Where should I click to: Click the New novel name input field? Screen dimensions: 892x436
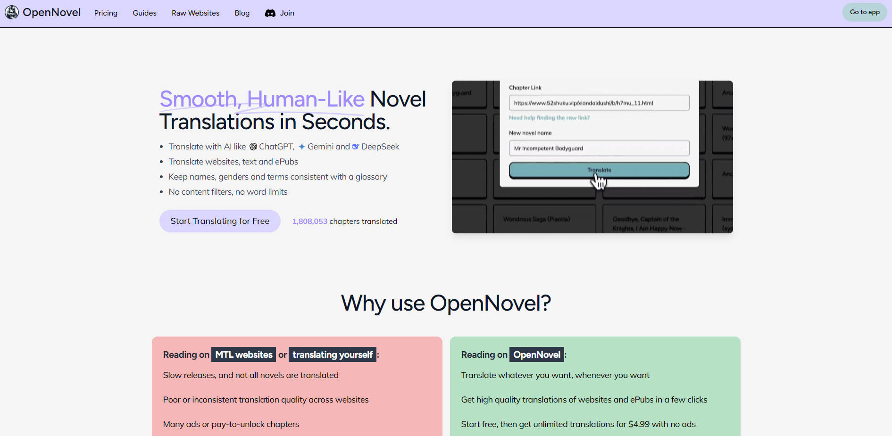(599, 148)
